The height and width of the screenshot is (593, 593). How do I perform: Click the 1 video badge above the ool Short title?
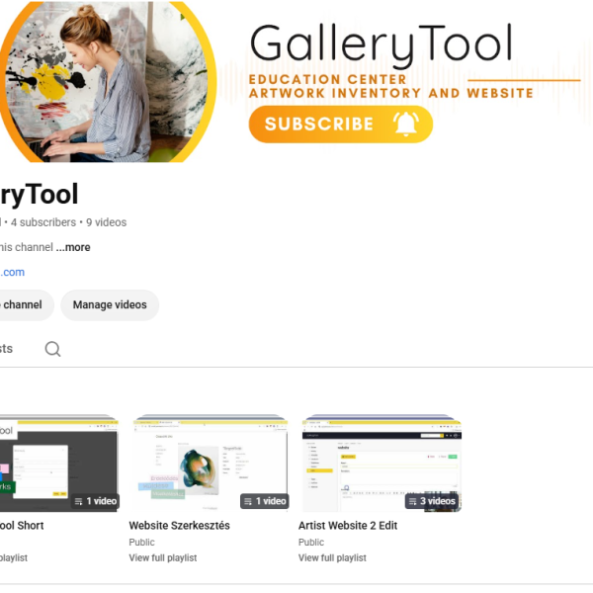point(95,501)
